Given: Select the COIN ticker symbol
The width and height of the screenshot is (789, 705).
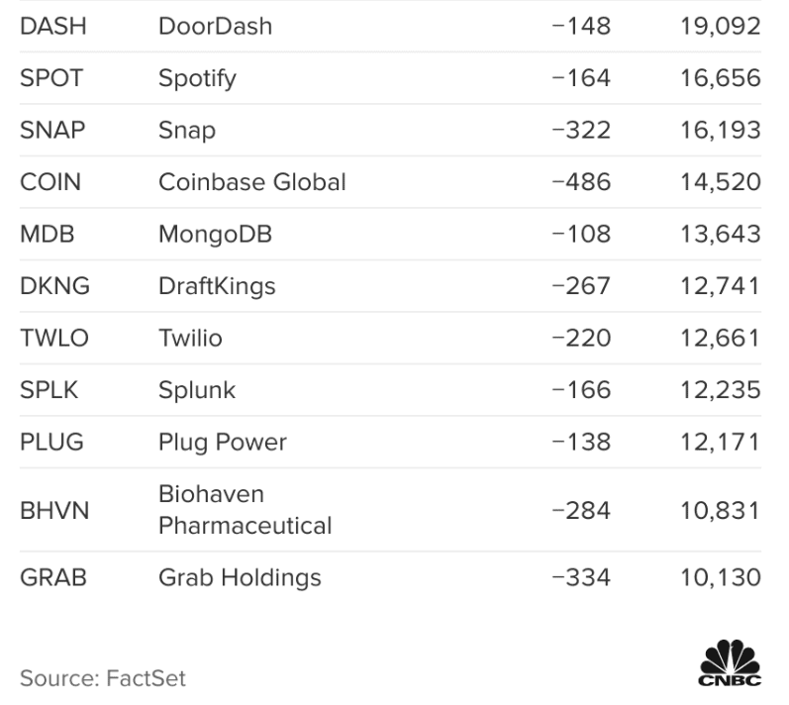Looking at the screenshot, I should [x=50, y=182].
